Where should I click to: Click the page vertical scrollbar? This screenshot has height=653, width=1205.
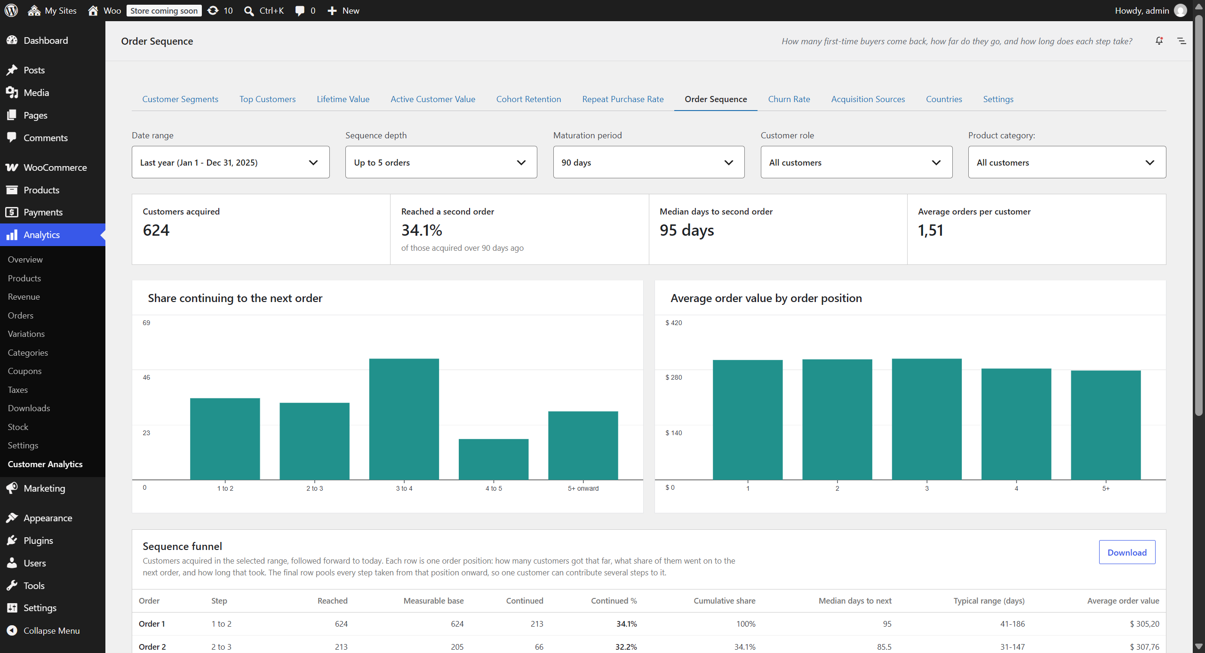[1198, 216]
